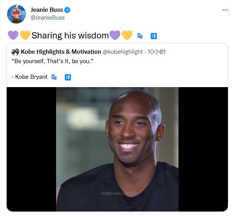Click the KOBEHIGHLIGHT watermark on video
Image resolution: width=235 pixels, height=217 pixels.
(116, 193)
